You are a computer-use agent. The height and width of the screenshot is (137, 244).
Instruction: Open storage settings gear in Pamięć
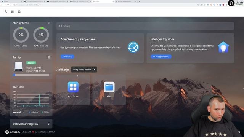[x=49, y=57]
